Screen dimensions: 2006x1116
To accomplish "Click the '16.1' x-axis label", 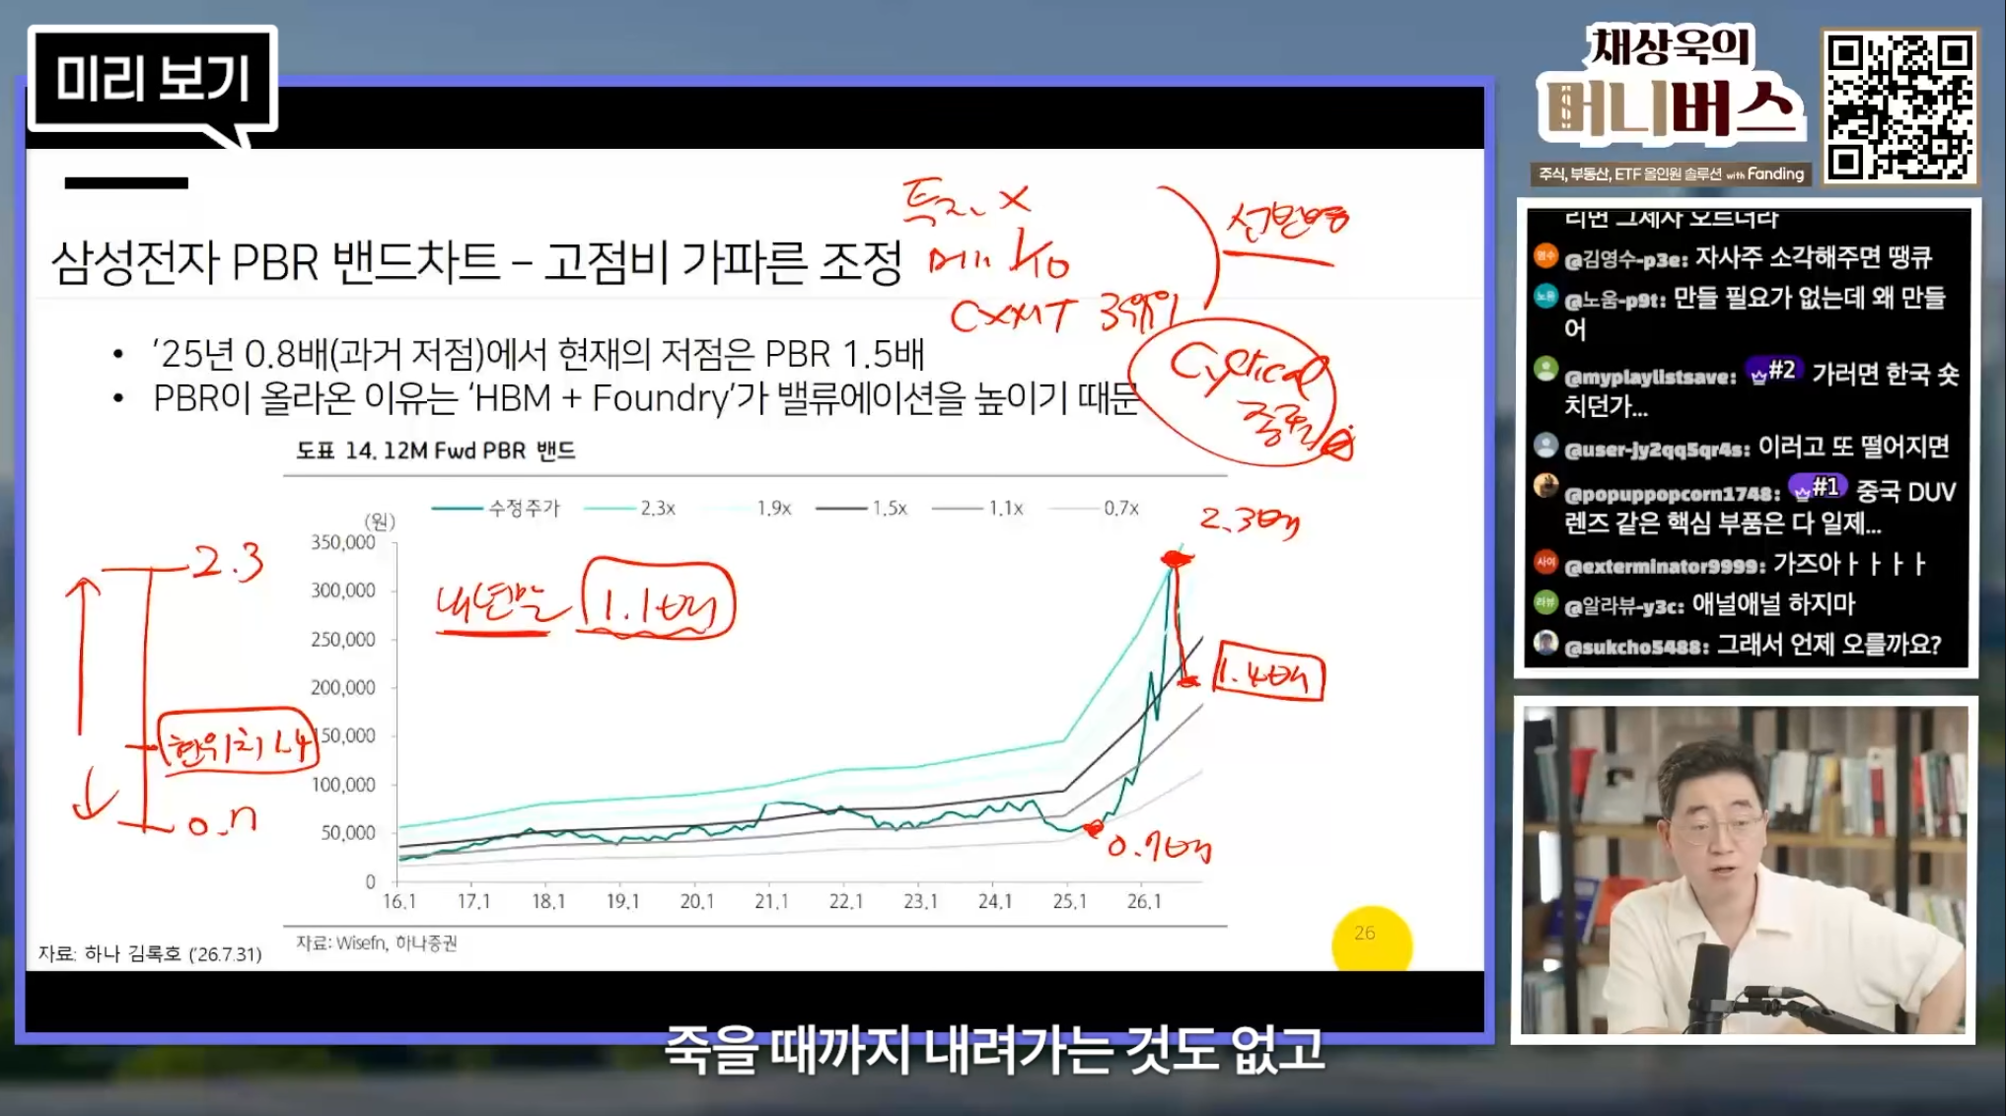I will (399, 901).
